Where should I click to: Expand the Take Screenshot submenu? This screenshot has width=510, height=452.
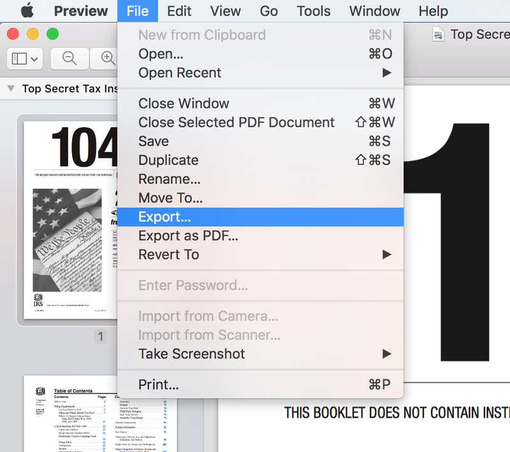[260, 354]
